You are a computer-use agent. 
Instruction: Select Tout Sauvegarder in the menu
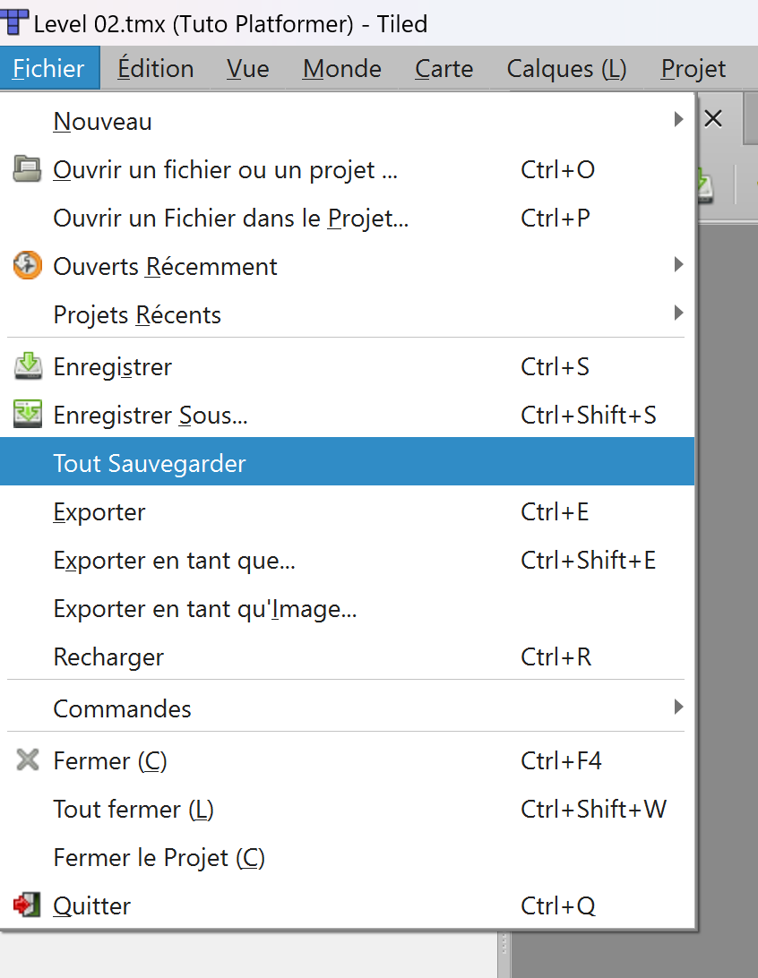click(150, 463)
